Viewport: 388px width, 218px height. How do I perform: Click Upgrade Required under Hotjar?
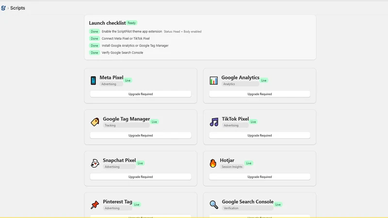pos(259,177)
